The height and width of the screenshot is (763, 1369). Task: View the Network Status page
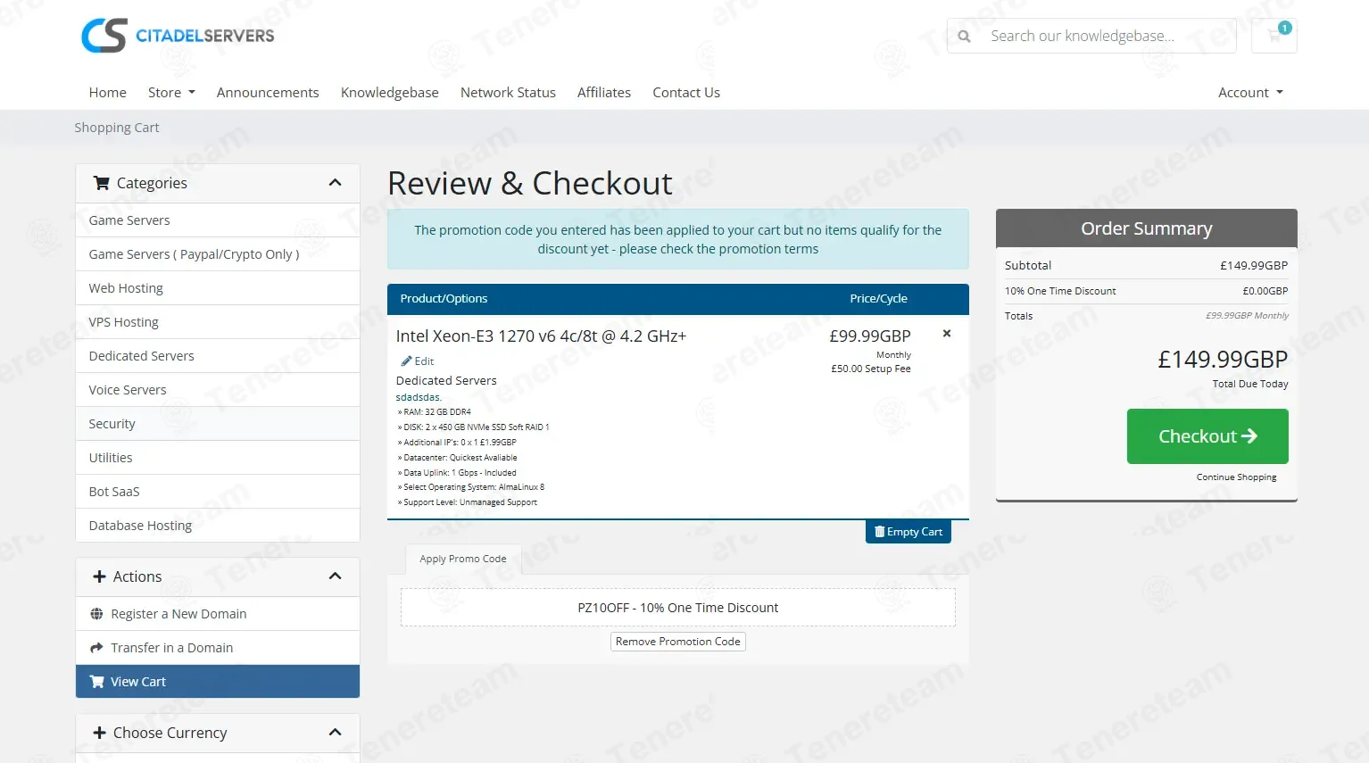(x=508, y=93)
